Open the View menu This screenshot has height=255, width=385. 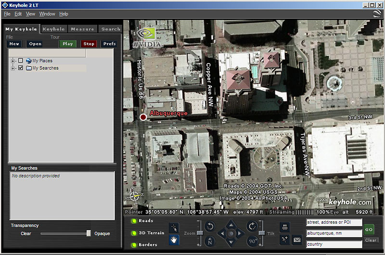[x=30, y=14]
